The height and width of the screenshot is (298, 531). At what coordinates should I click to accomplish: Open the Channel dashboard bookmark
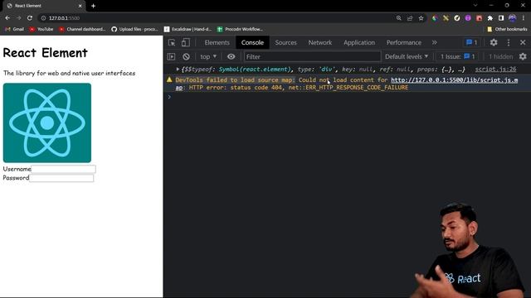[x=82, y=30]
